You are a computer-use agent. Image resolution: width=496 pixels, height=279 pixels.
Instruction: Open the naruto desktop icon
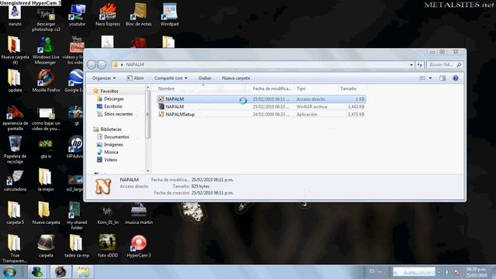[x=15, y=15]
